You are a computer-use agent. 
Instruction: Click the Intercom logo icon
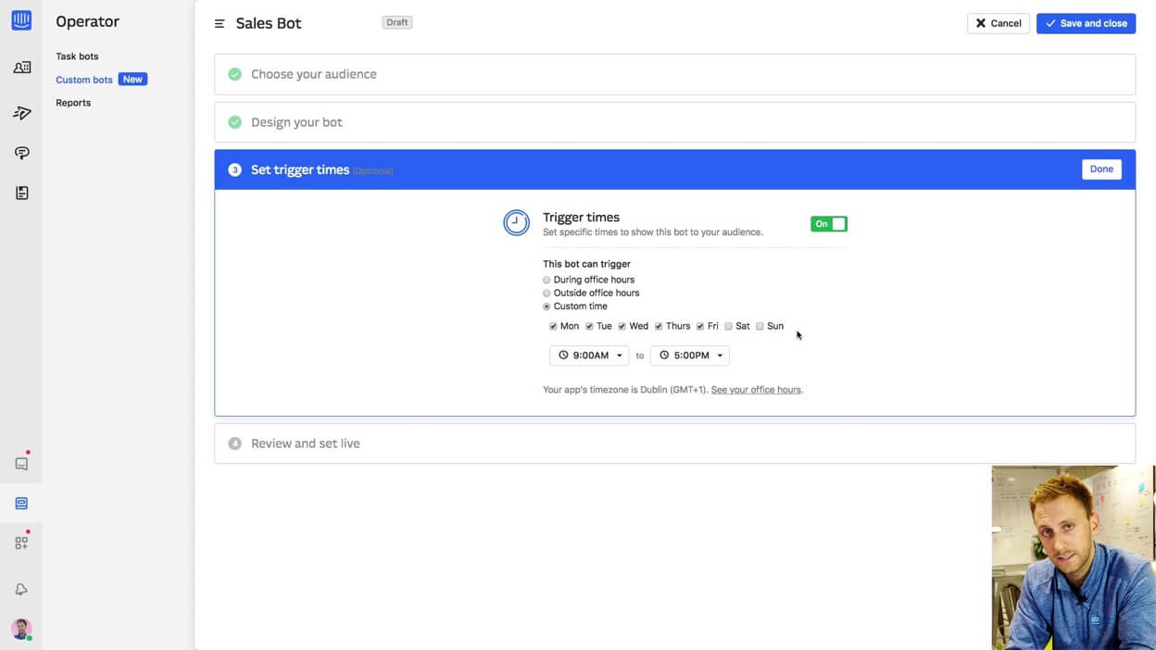(21, 20)
